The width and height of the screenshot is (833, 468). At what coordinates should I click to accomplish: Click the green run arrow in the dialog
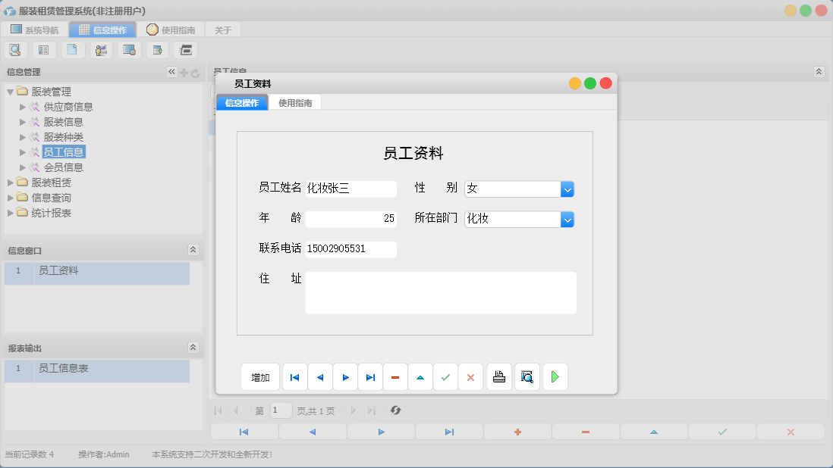[x=555, y=376]
